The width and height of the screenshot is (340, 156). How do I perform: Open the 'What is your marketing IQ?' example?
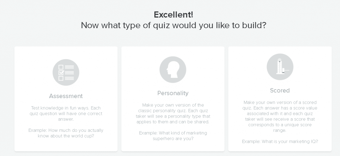tap(280, 141)
